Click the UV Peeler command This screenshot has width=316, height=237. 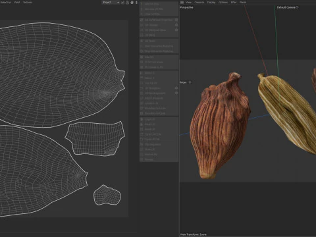pyautogui.click(x=159, y=41)
